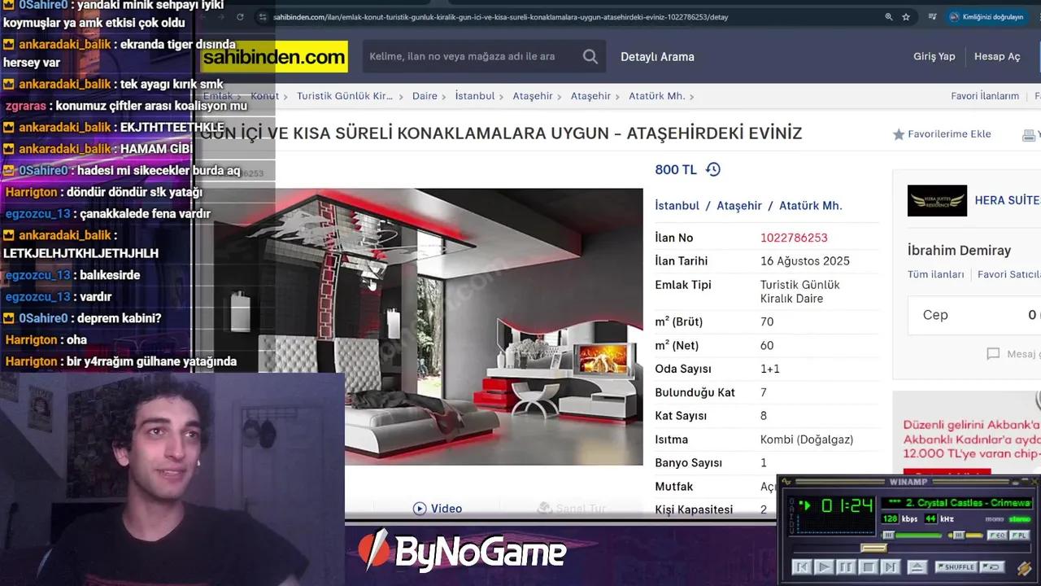Open the Video tab under the photo

(438, 509)
